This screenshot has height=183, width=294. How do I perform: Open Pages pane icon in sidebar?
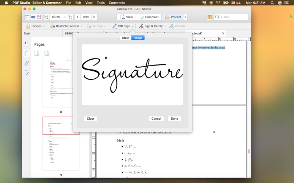(x=26, y=53)
